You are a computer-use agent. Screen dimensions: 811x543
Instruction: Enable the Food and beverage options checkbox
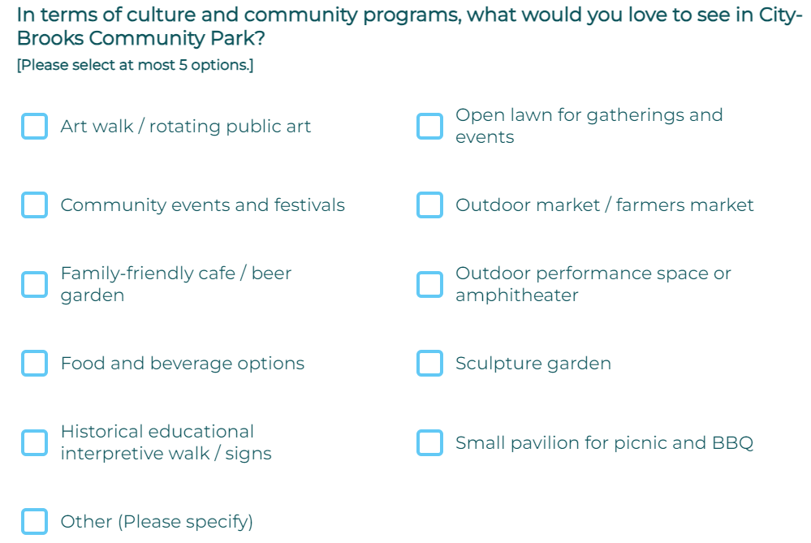tap(34, 364)
